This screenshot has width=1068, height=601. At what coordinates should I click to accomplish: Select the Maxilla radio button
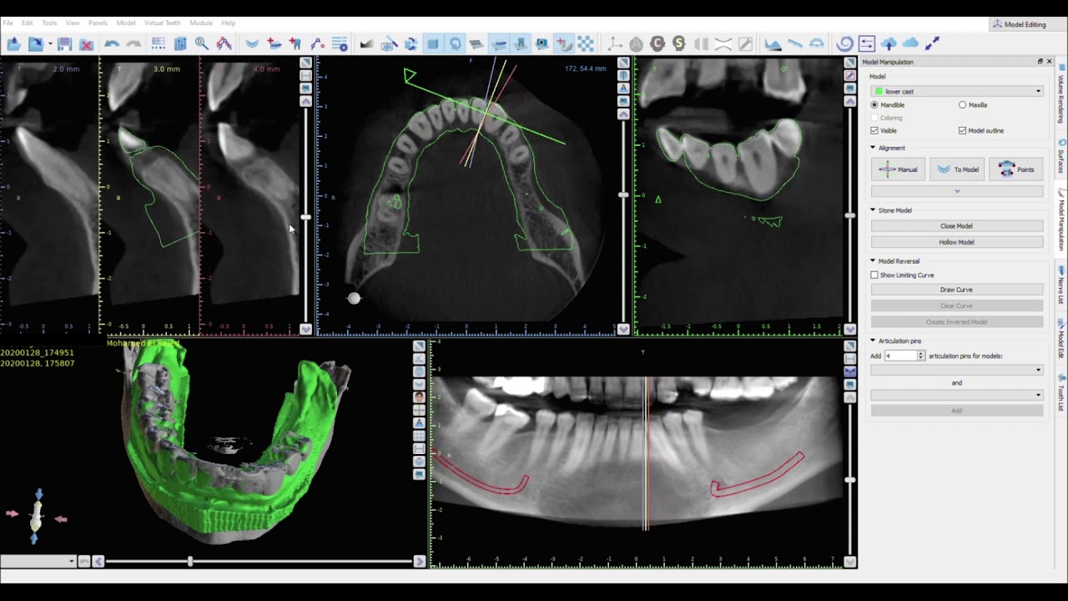click(x=963, y=105)
